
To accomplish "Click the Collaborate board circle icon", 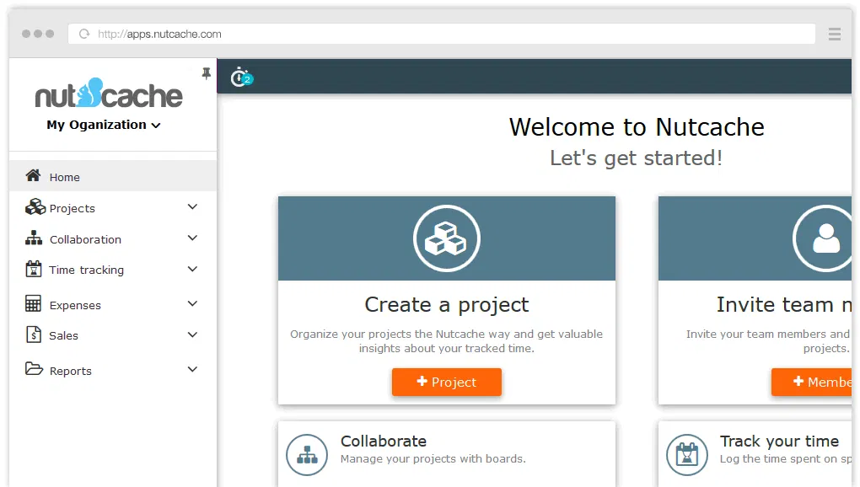I will click(307, 455).
